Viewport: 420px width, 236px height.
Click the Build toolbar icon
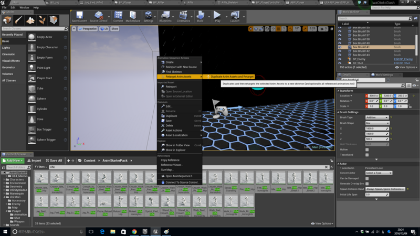[200, 17]
